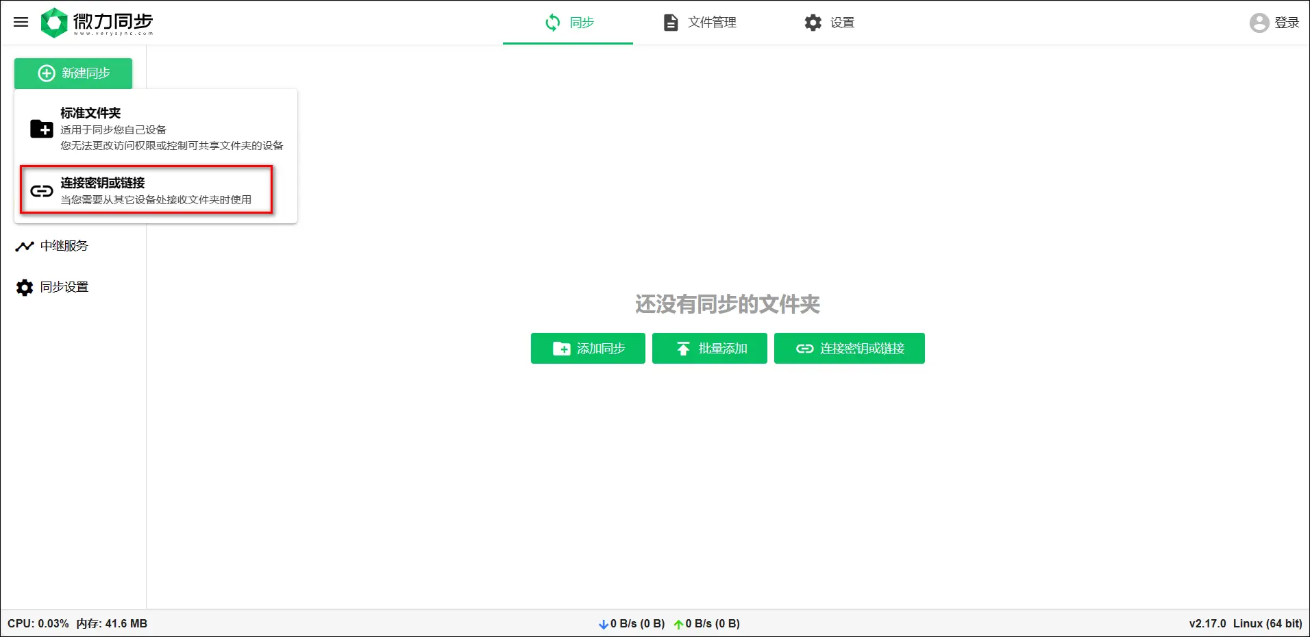This screenshot has width=1310, height=637.
Task: Click the 登录 link
Action: (x=1287, y=23)
